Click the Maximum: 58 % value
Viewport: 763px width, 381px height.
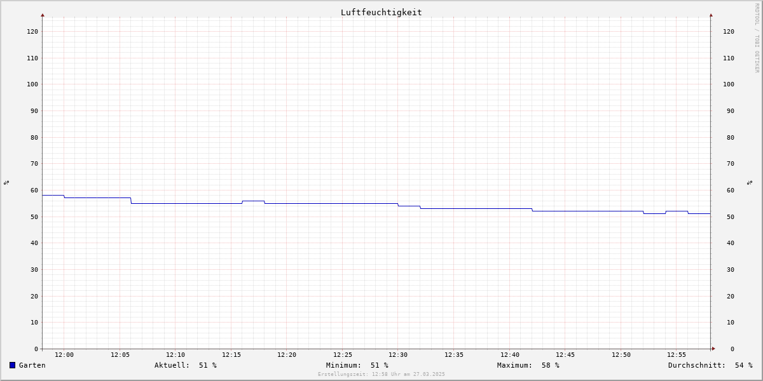pos(528,365)
